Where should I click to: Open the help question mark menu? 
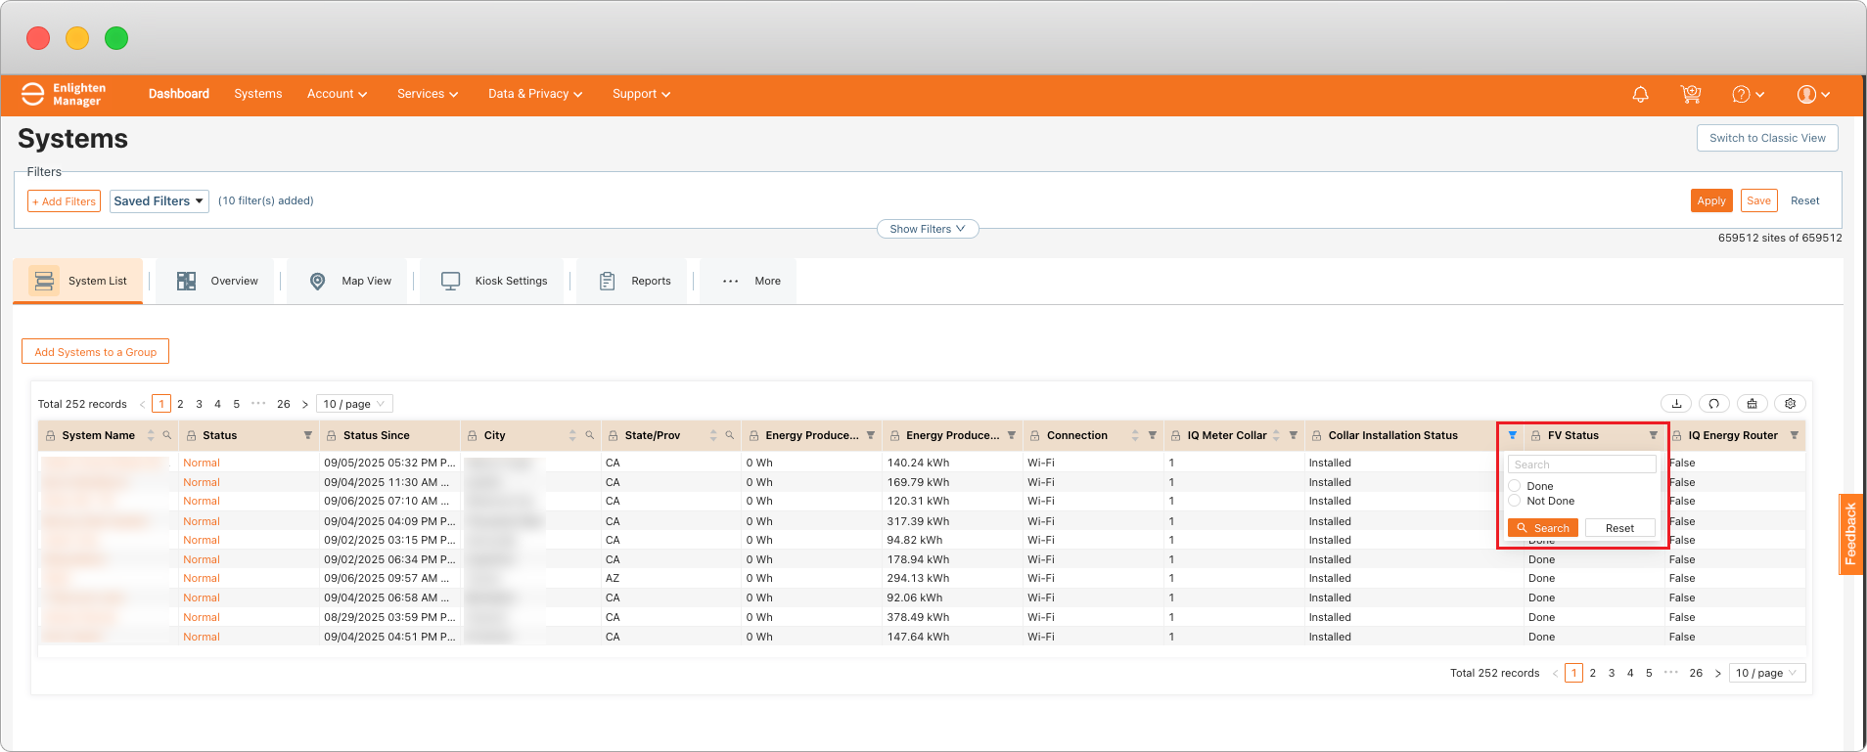pyautogui.click(x=1748, y=95)
